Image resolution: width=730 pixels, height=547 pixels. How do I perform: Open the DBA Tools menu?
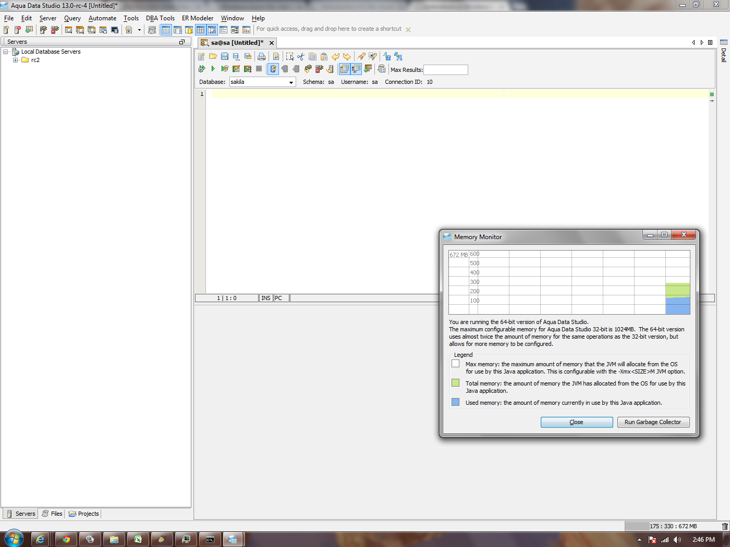(160, 18)
